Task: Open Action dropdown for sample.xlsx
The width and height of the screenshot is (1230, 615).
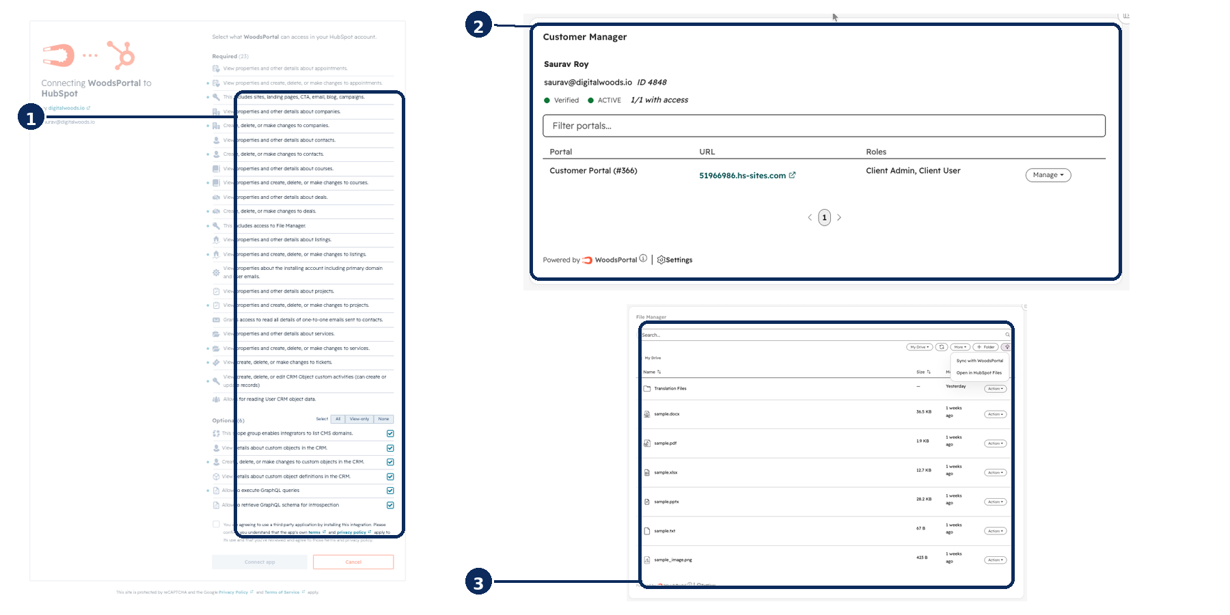Action: pos(996,473)
